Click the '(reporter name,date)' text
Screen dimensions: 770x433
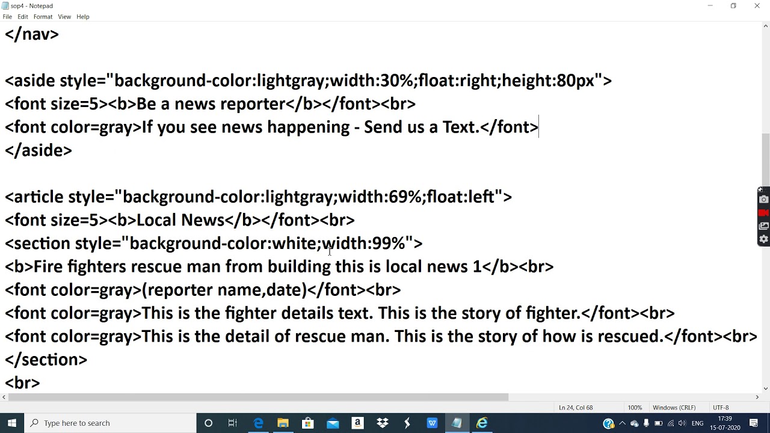pos(224,290)
